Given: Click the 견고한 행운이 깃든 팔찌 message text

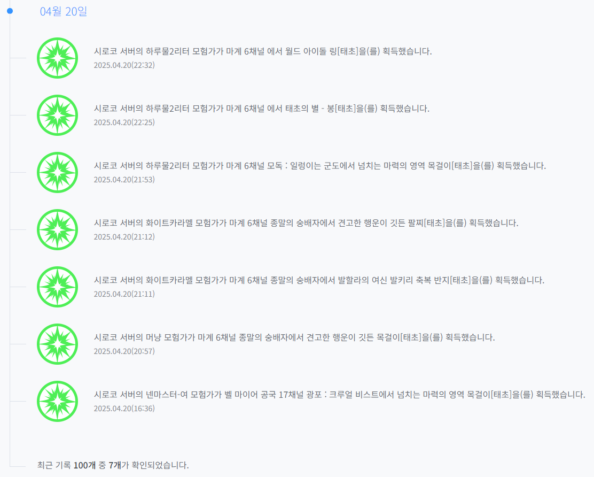Looking at the screenshot, I should pyautogui.click(x=306, y=223).
